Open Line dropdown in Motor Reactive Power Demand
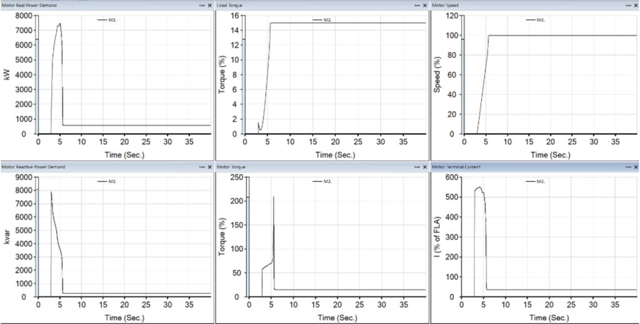Viewport: 640px width, 324px height. [201, 167]
